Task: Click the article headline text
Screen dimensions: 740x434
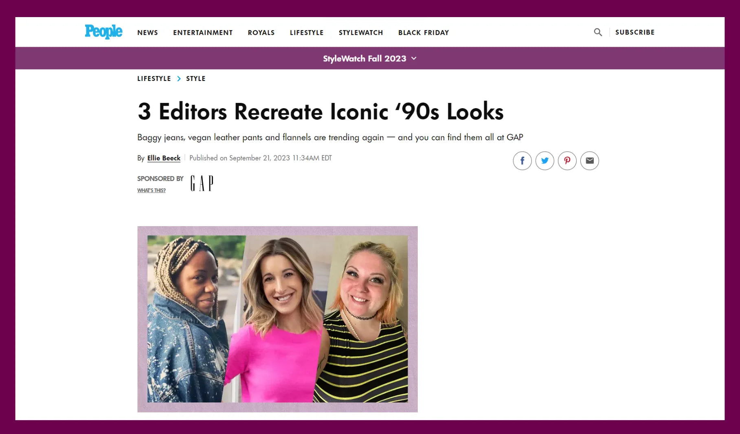Action: (x=321, y=111)
